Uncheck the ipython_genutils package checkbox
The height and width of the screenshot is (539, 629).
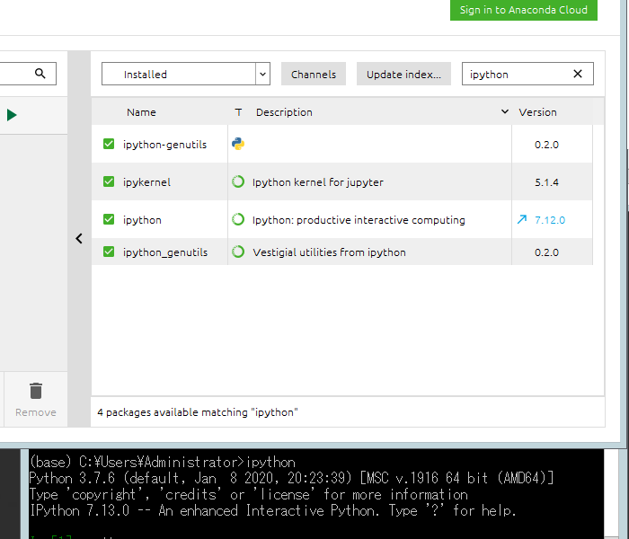[109, 252]
